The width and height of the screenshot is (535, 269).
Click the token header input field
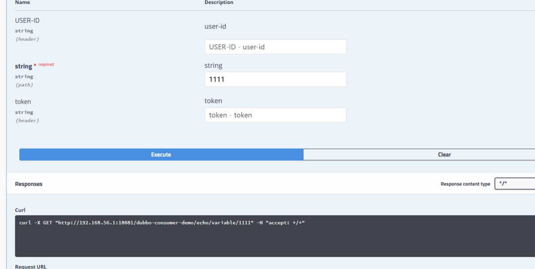[x=275, y=115]
